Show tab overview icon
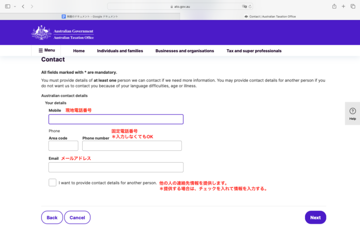The width and height of the screenshot is (360, 225). click(x=353, y=6)
